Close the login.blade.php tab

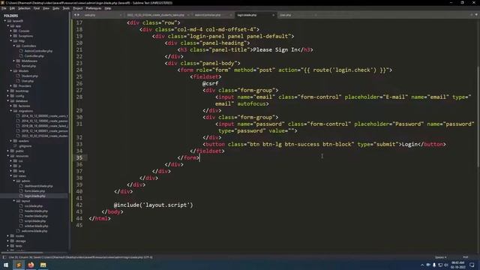(x=273, y=15)
